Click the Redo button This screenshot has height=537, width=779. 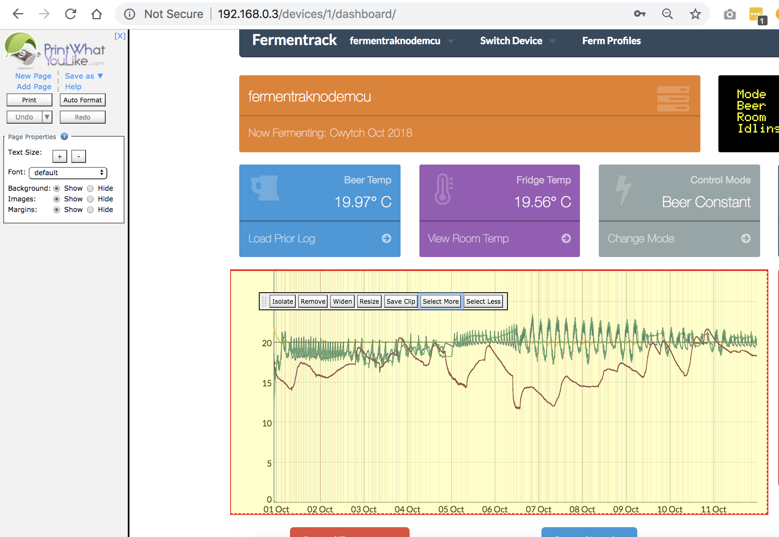tap(83, 117)
